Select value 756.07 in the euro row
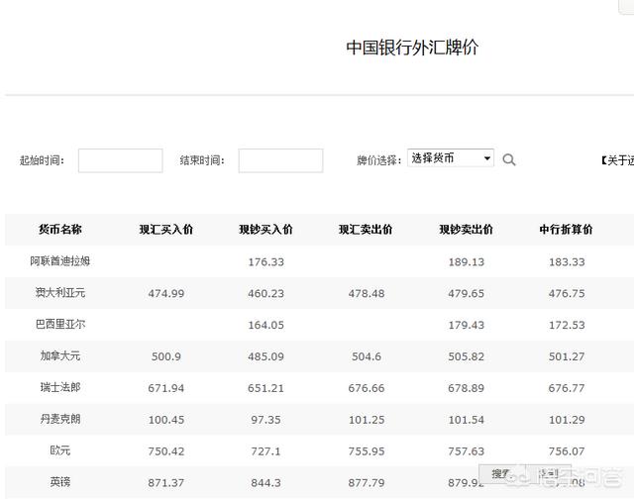634x499 pixels. click(567, 451)
